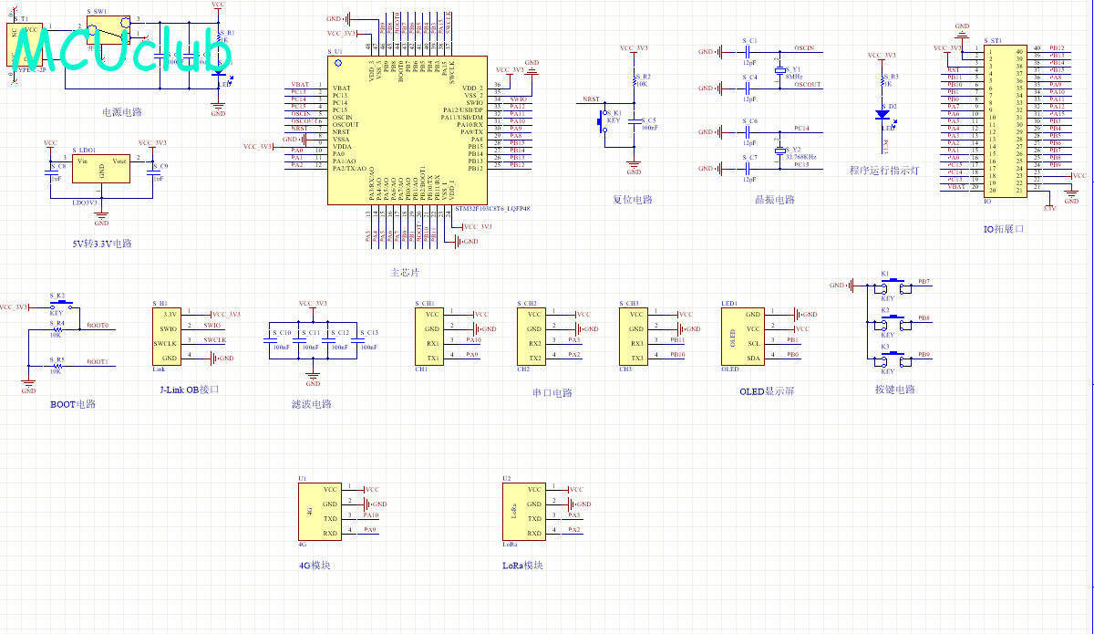Select the S_H1 J-Link header block

[x=168, y=337]
